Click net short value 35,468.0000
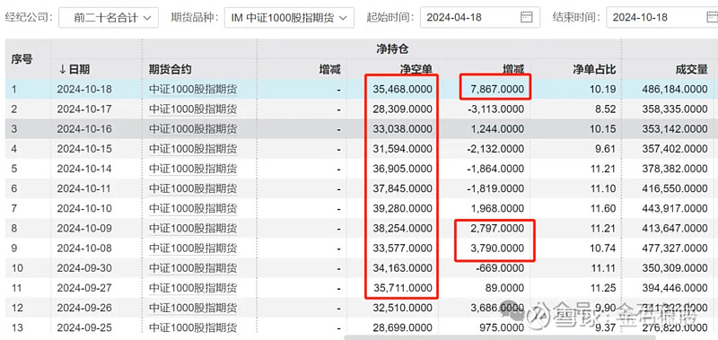This screenshot has width=718, height=340. (402, 89)
